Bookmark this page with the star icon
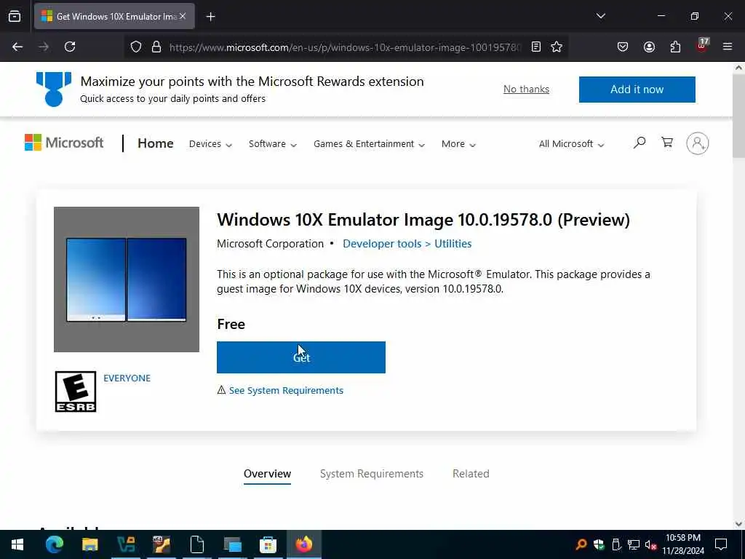The height and width of the screenshot is (559, 745). (x=557, y=47)
